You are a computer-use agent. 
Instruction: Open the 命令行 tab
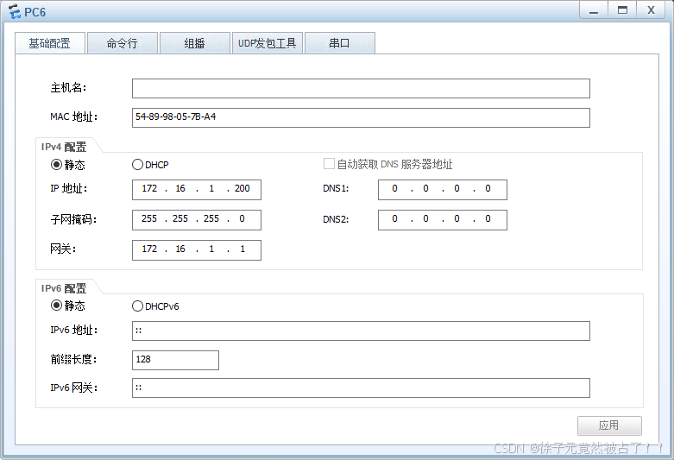pyautogui.click(x=122, y=43)
